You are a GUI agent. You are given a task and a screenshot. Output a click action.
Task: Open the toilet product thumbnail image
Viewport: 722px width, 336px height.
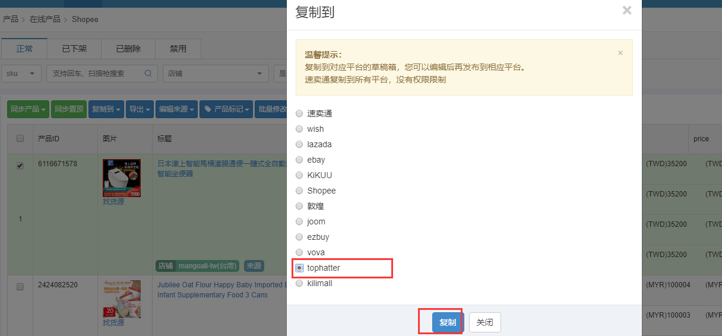pyautogui.click(x=122, y=178)
